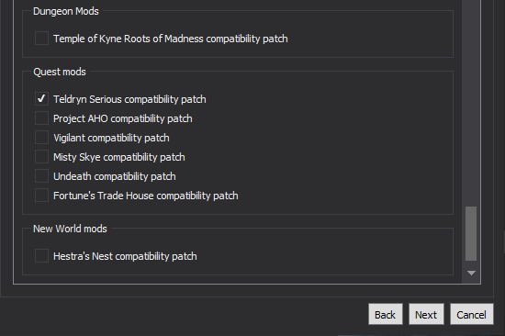Click the Vigilant compatibility patch label text
This screenshot has height=336, width=505.
point(111,138)
